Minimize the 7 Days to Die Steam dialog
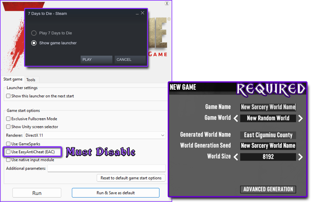The image size is (311, 202). click(137, 14)
